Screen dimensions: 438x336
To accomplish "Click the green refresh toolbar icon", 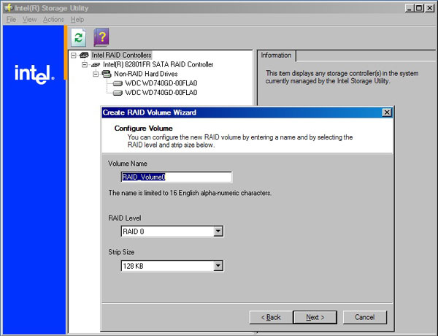I will (x=79, y=37).
